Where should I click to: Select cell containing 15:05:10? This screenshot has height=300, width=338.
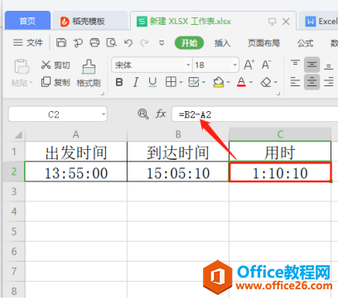[x=178, y=172]
